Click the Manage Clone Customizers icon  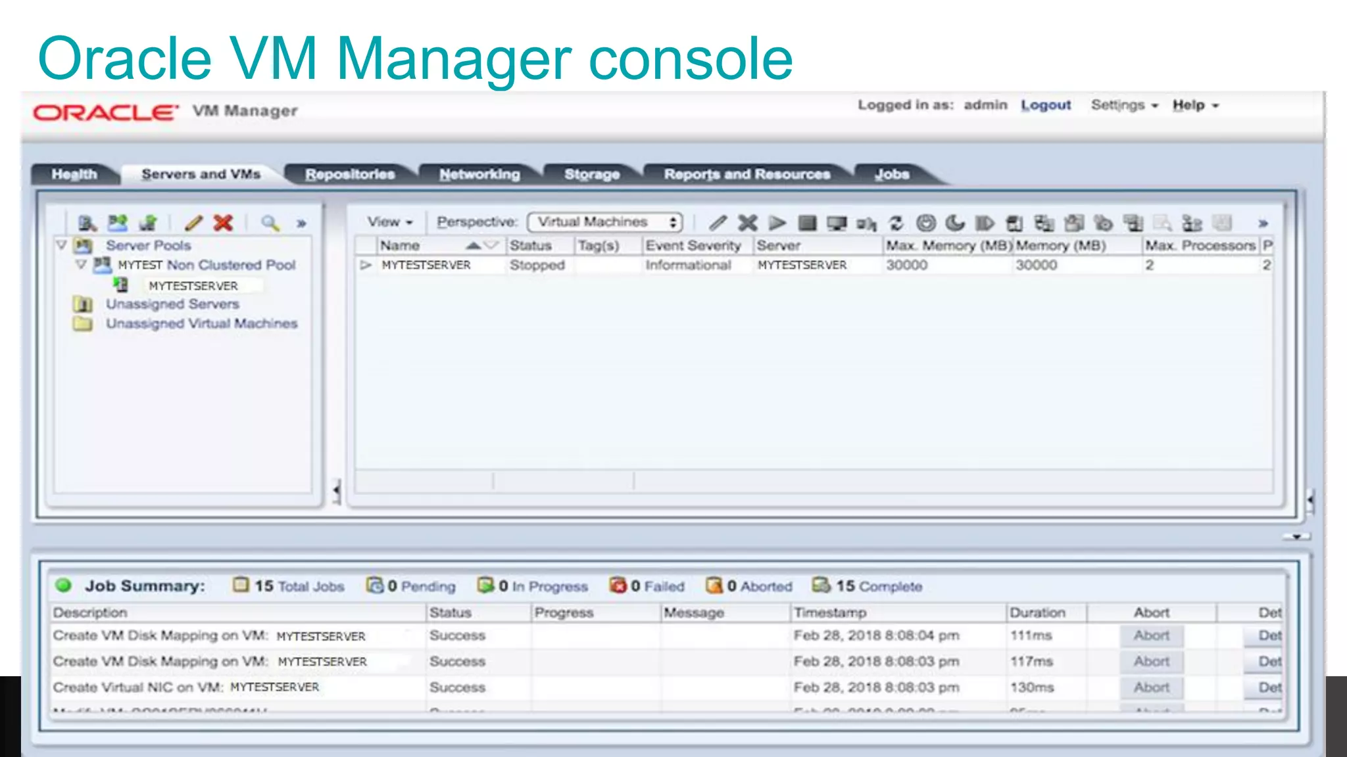click(1103, 223)
